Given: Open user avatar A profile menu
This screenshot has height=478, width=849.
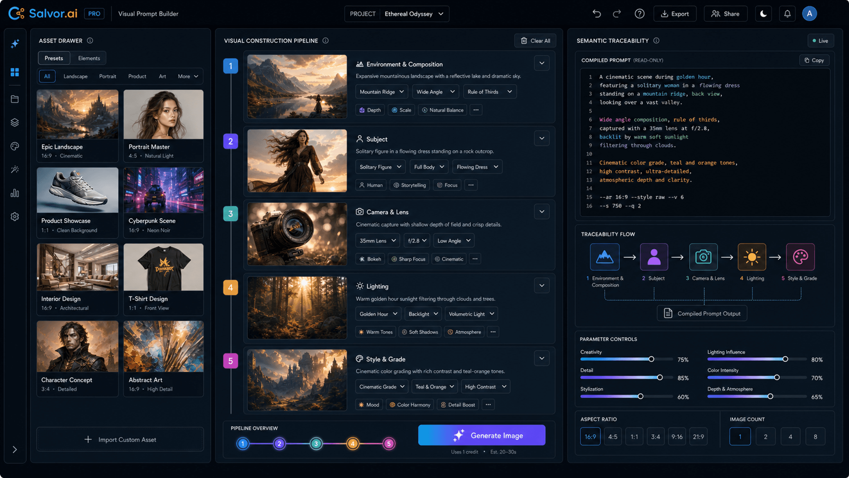Looking at the screenshot, I should click(809, 14).
